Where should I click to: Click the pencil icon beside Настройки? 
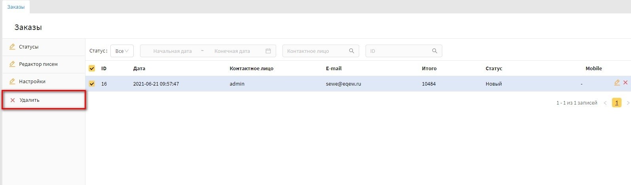(12, 82)
